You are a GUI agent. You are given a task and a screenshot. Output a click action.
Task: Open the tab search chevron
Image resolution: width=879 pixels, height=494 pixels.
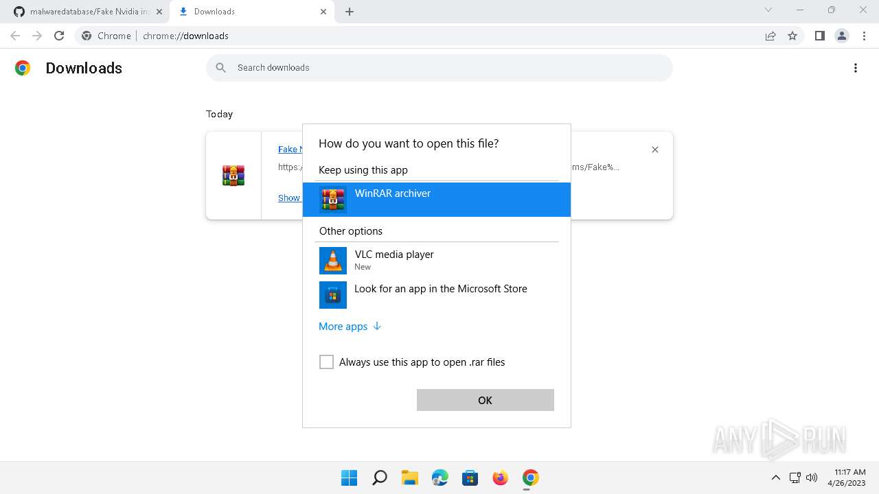coord(768,10)
